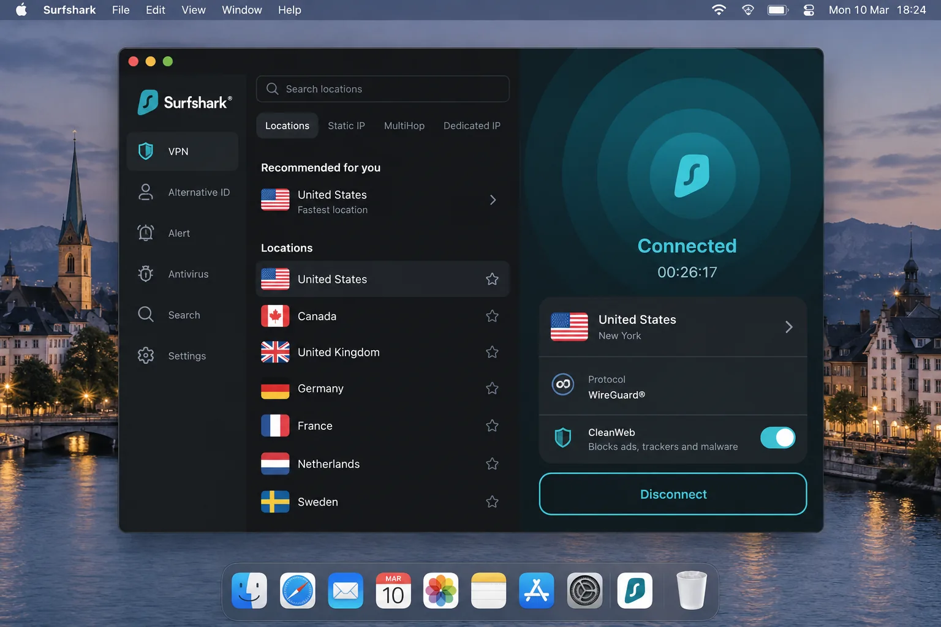Select Netherlands in the locations list
941x627 pixels.
point(382,464)
